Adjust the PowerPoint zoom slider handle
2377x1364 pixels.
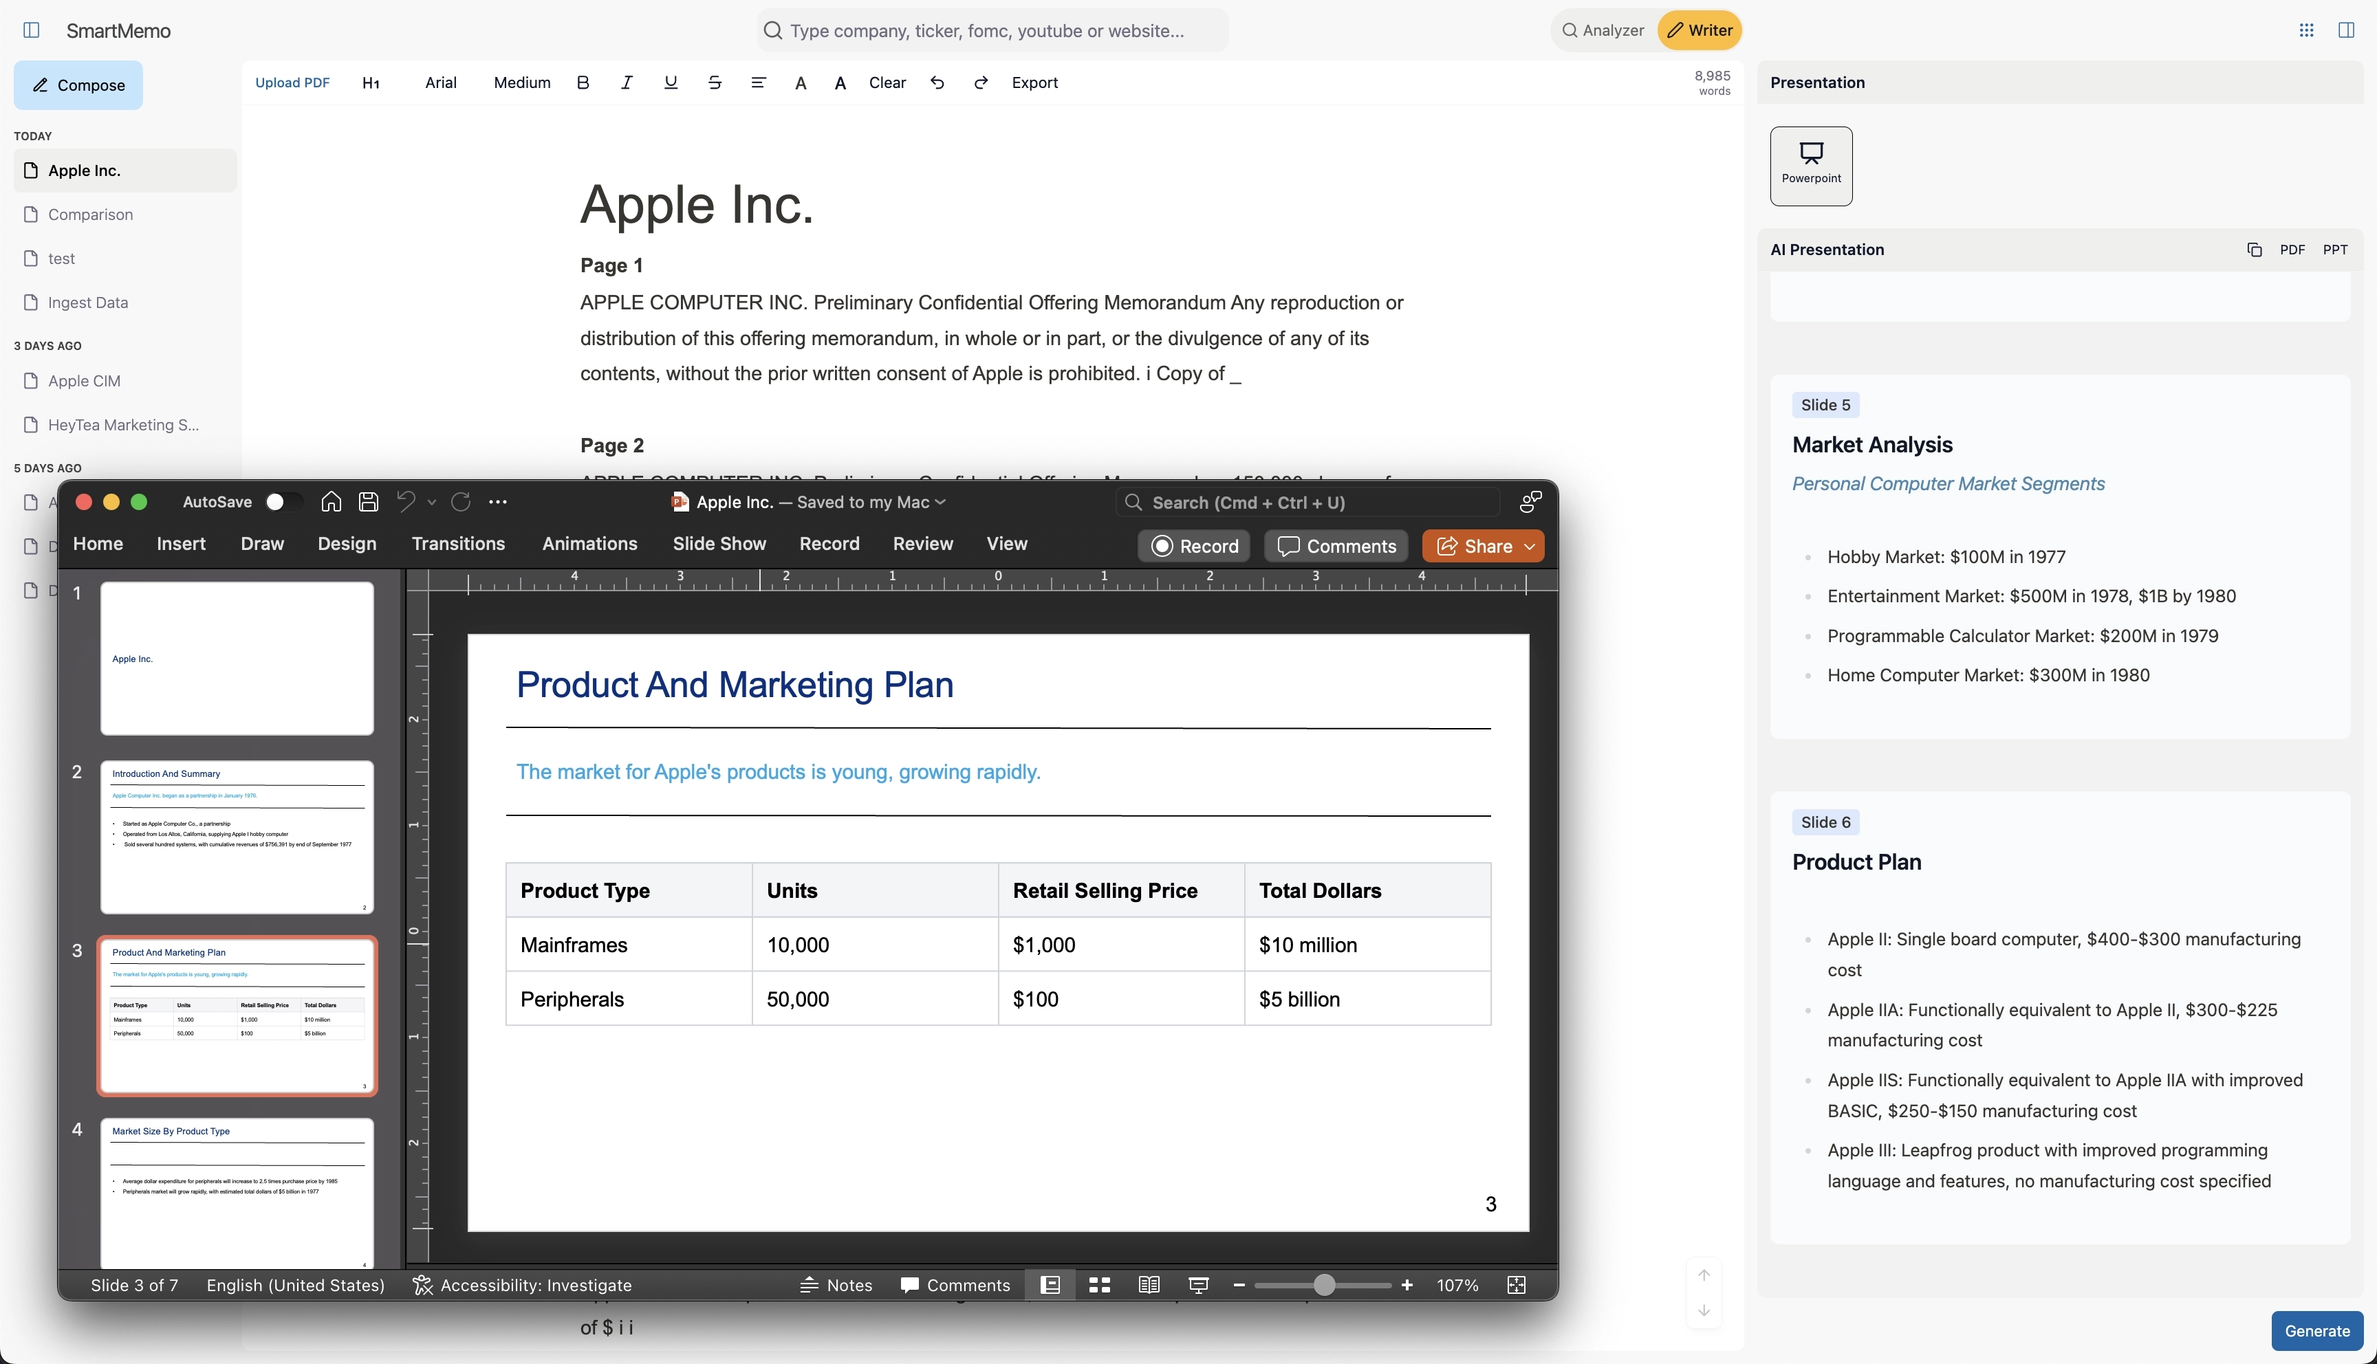(x=1324, y=1286)
